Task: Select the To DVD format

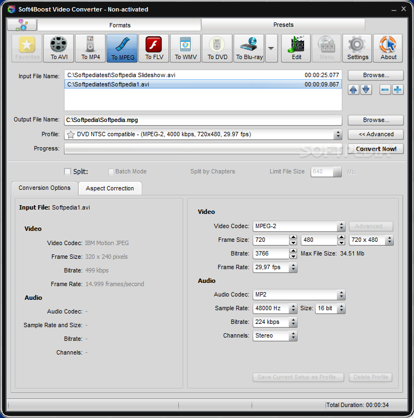Action: pos(217,48)
